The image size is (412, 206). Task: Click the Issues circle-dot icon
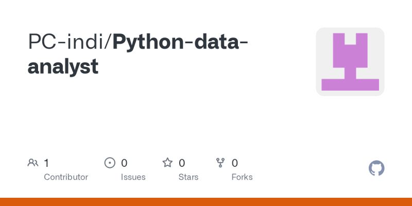point(110,163)
